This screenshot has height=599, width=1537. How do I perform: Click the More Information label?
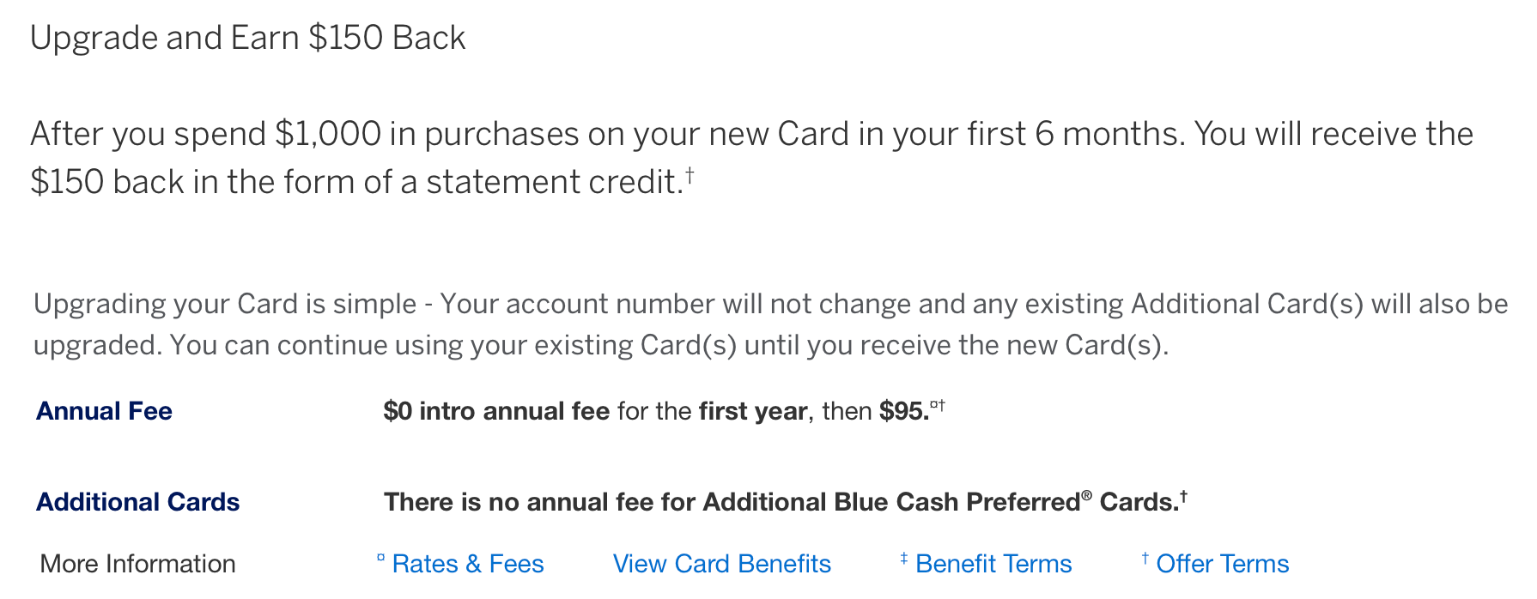(137, 564)
